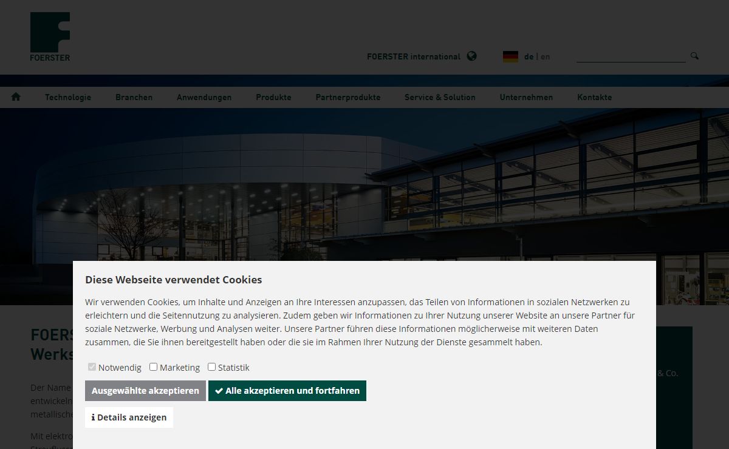Screen dimensions: 729x449
Task: Enable the Statistik cookies checkbox
Action: (x=212, y=367)
